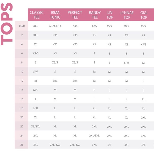Image resolution: width=154 pixels, height=154 pixels.
Task: Click the 2XL/3XL cell in Perfect Tee
Action: coord(75,145)
